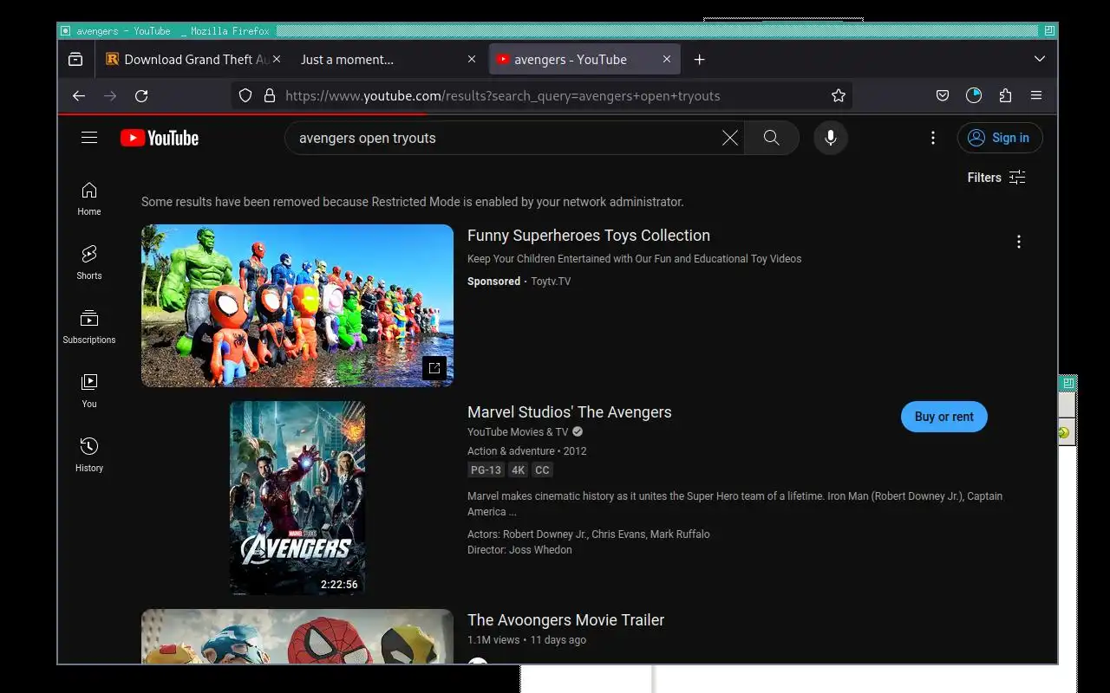Open the Funny Superheroes Toys thumbnail
Viewport: 1110px width, 693px height.
point(297,306)
